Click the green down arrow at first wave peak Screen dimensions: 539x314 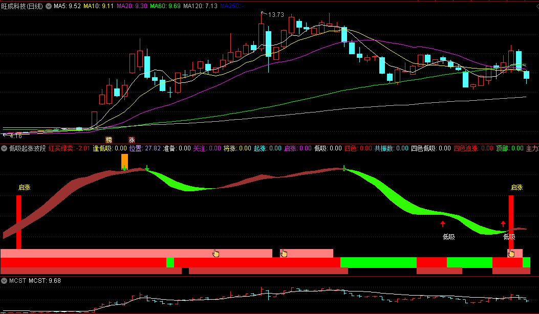pyautogui.click(x=147, y=168)
